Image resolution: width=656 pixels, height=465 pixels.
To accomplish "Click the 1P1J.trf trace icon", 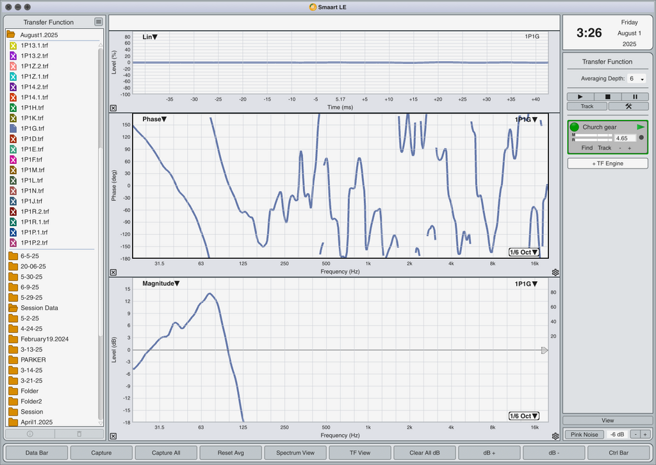I will 13,201.
